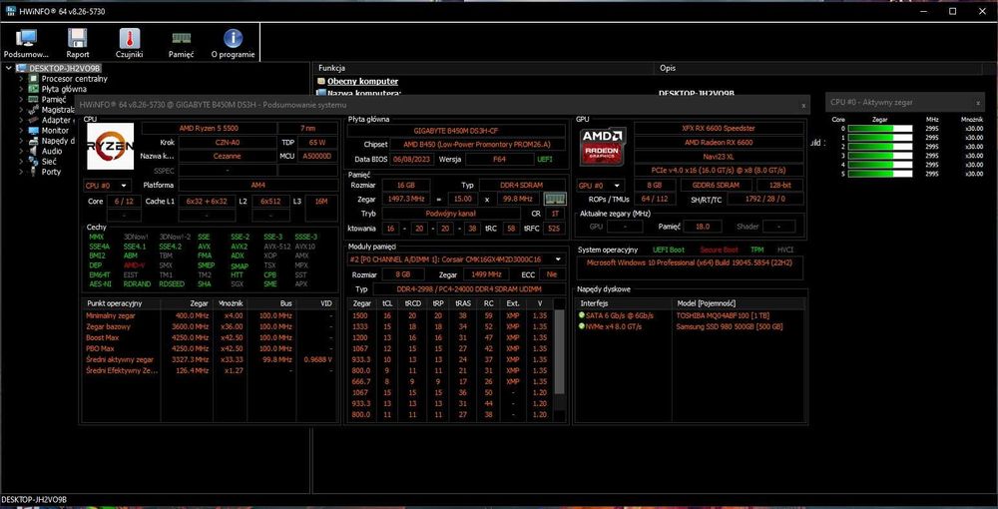Click the Obecny komputer folder icon
This screenshot has height=509, width=998.
321,82
